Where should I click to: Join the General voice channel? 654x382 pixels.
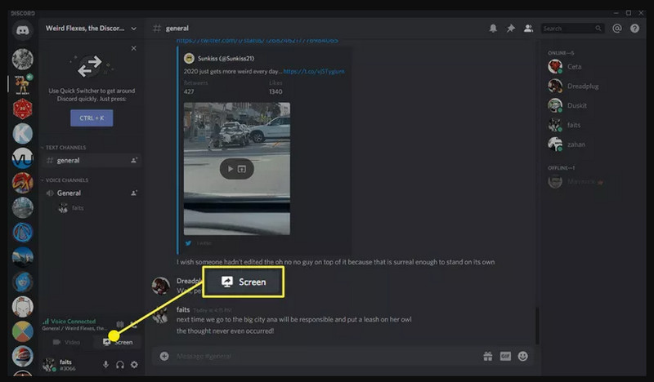click(69, 193)
